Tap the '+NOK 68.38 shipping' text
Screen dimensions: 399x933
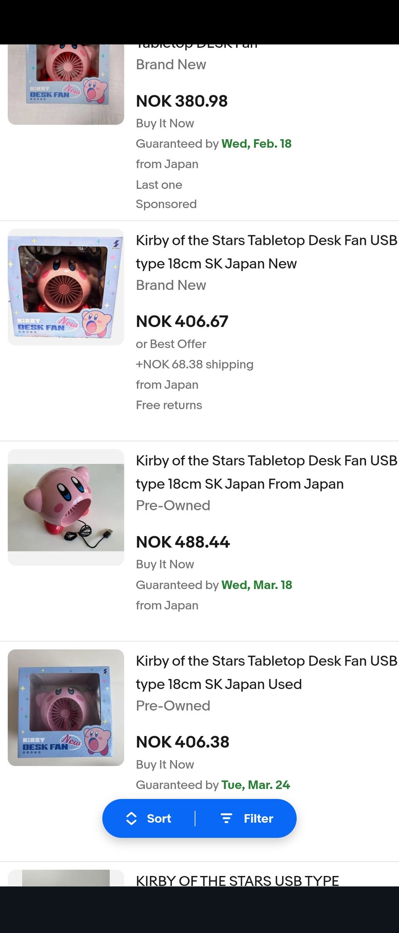(195, 364)
